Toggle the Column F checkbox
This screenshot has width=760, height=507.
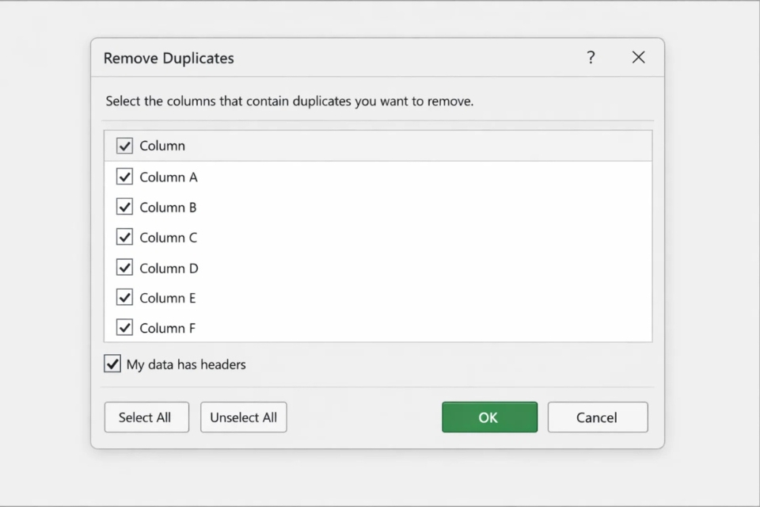click(x=124, y=327)
